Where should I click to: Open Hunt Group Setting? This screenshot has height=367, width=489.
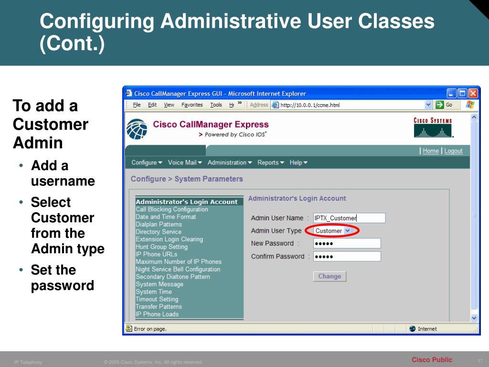(x=161, y=247)
